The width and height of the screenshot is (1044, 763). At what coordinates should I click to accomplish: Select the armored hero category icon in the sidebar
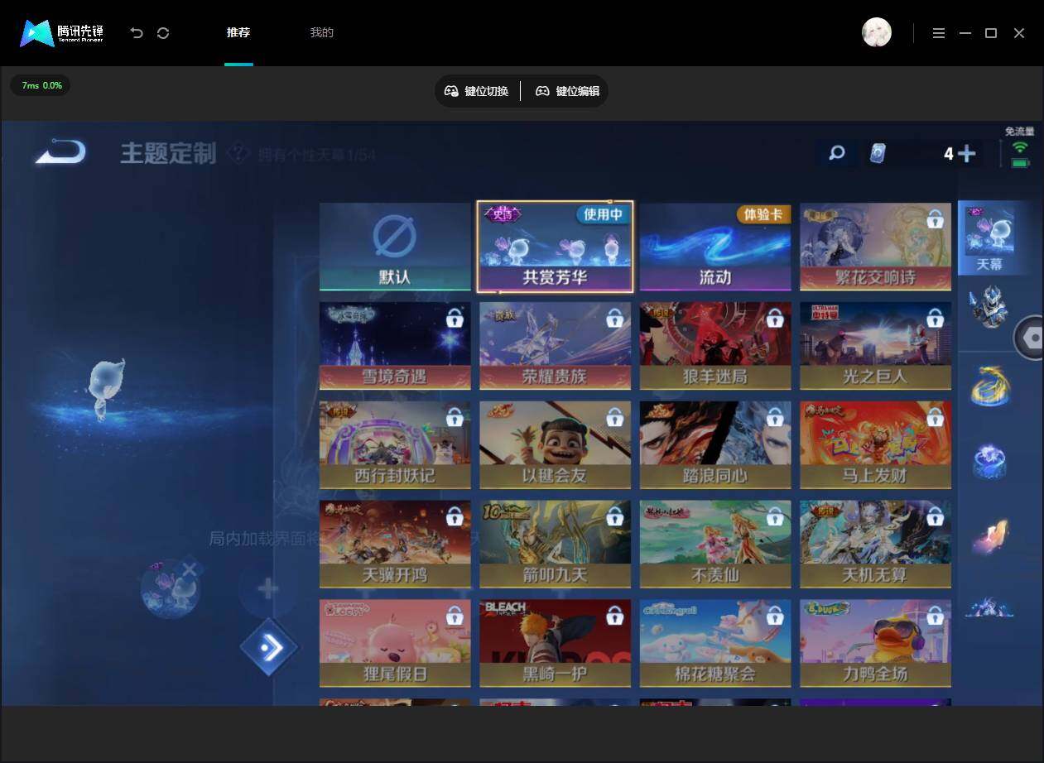pos(989,308)
